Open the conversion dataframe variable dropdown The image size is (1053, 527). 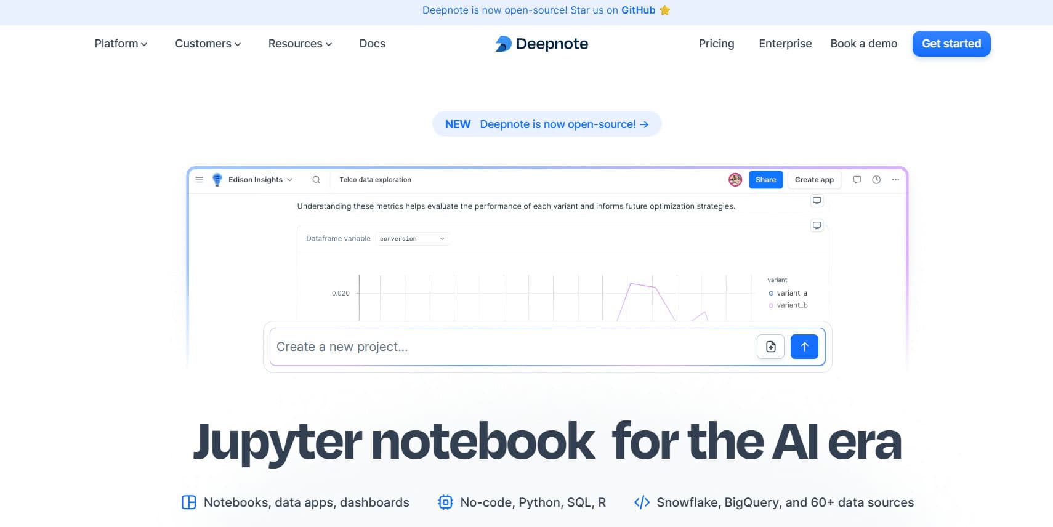click(x=412, y=239)
